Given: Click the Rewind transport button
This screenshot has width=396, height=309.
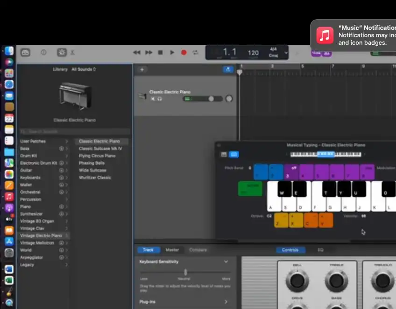Looking at the screenshot, I should coord(137,52).
